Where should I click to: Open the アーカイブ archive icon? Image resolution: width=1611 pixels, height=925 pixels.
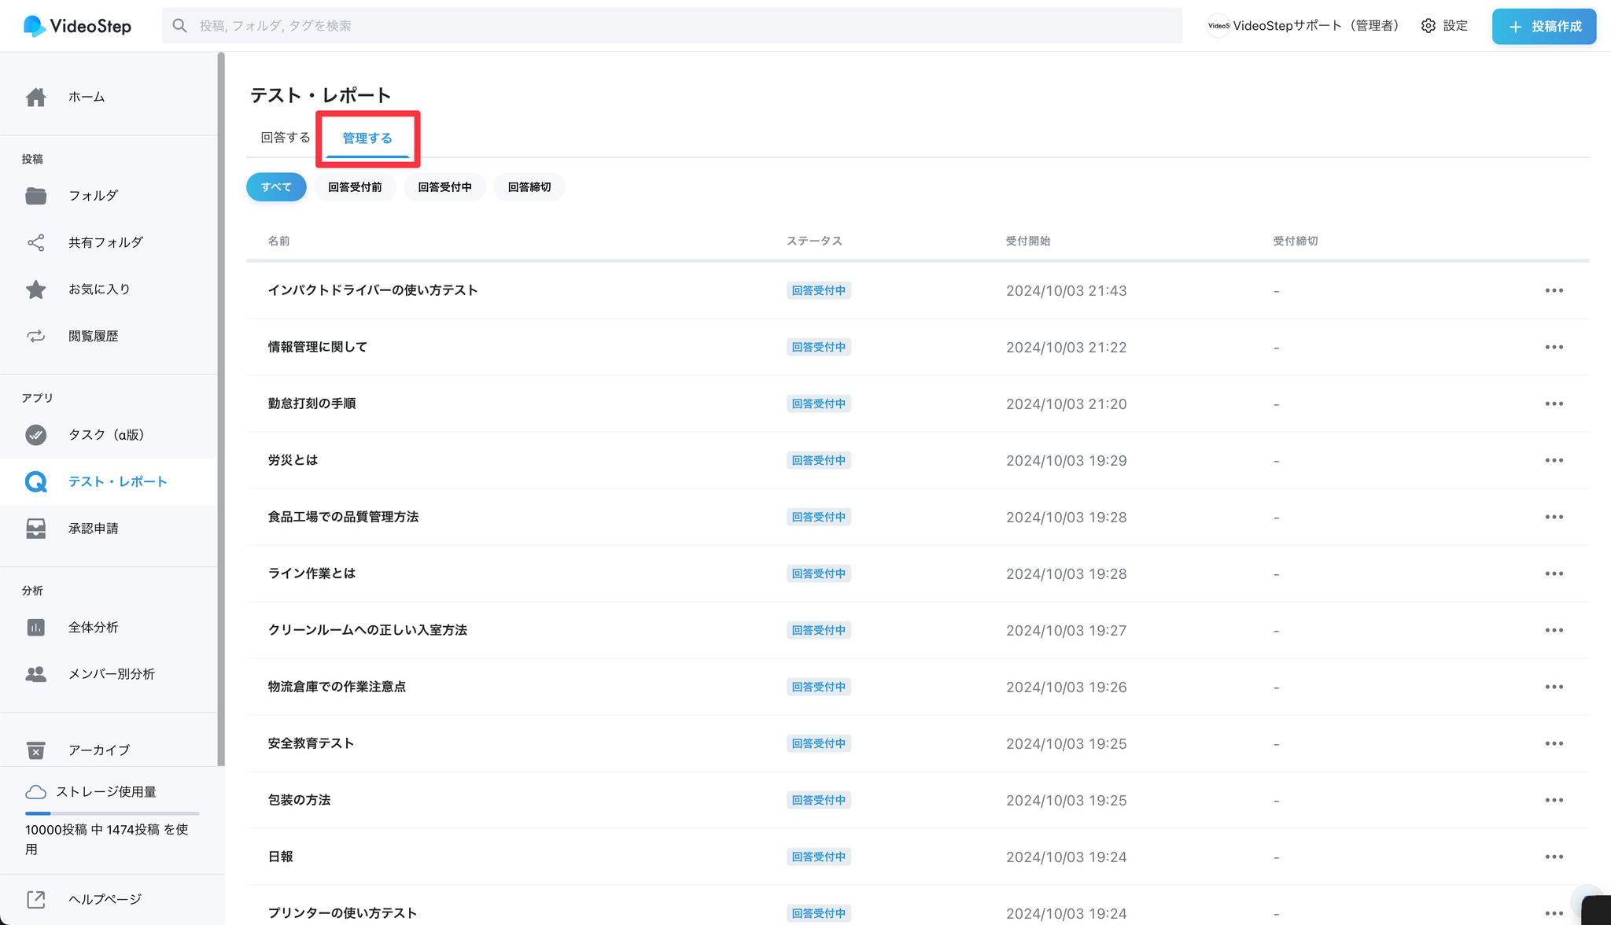[x=35, y=750]
